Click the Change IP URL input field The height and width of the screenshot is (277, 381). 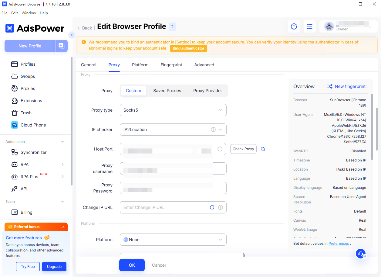164,207
